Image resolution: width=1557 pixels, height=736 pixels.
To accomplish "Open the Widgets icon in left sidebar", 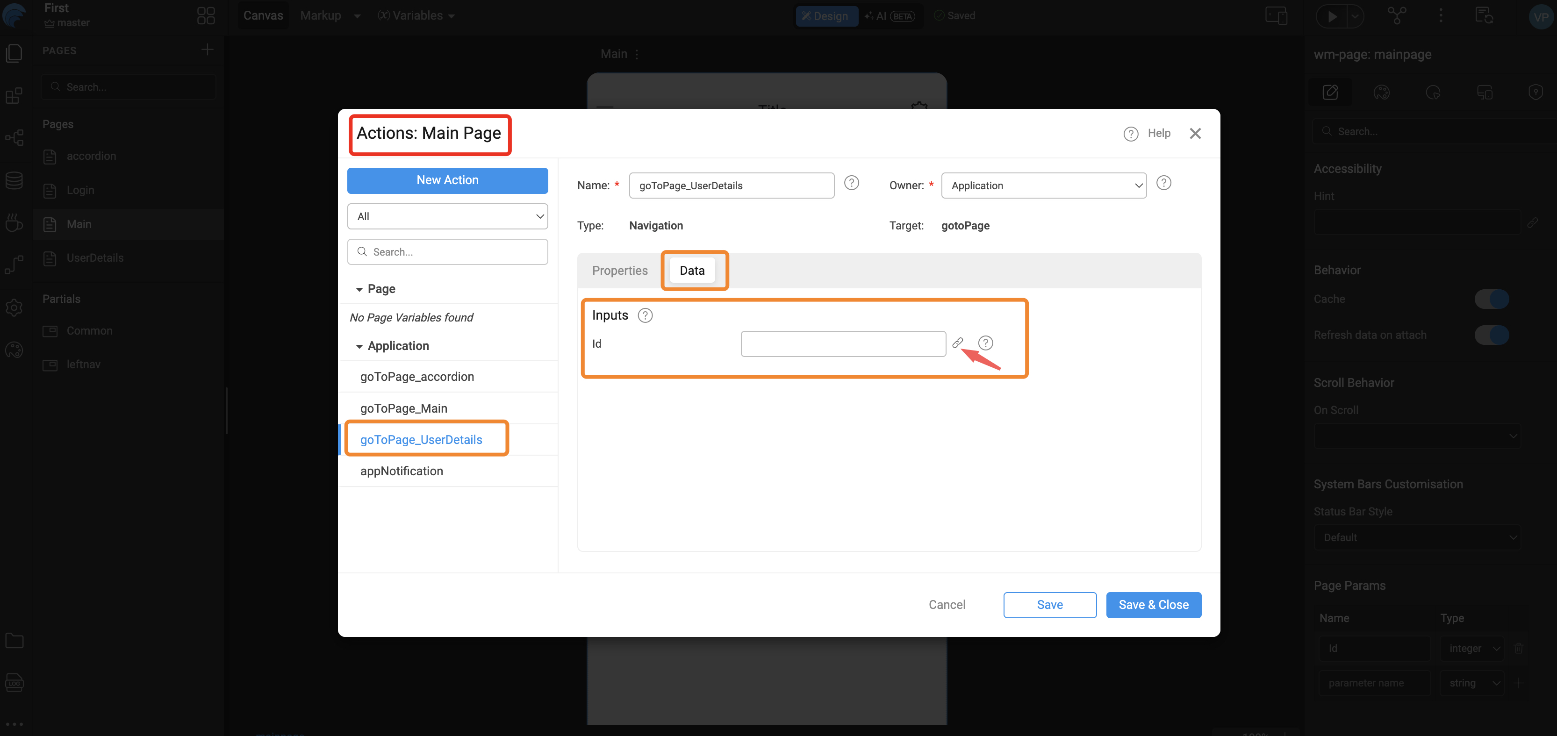I will click(14, 95).
